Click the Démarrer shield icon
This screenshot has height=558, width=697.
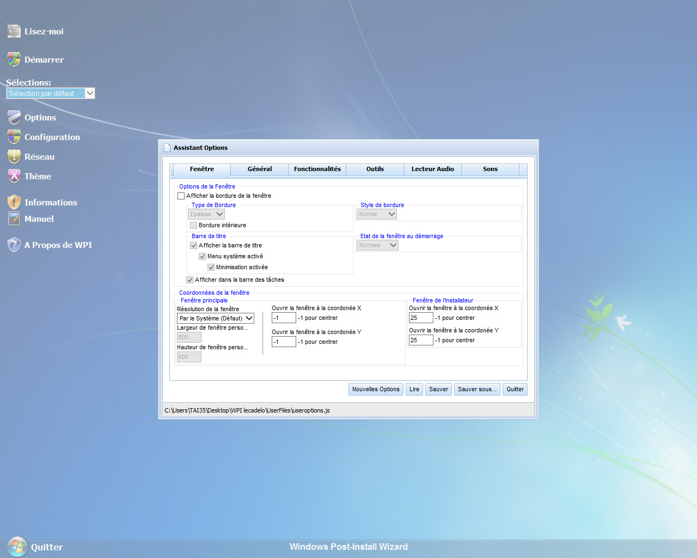[x=14, y=59]
